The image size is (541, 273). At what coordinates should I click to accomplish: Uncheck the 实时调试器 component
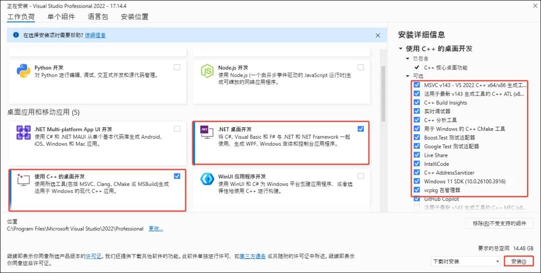[417, 111]
